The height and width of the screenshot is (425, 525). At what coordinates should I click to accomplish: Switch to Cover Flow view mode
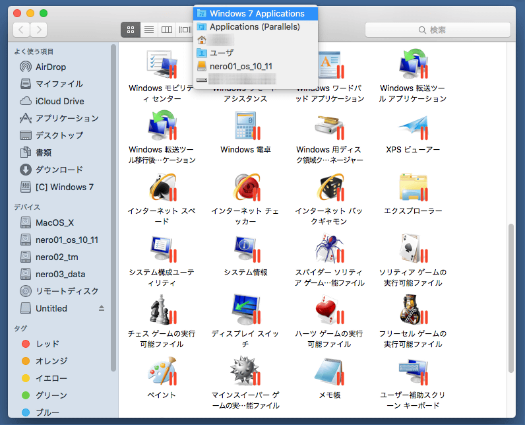185,30
